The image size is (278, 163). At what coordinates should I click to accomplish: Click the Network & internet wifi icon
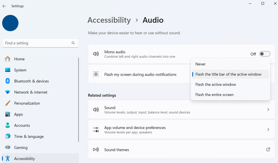coord(7,92)
